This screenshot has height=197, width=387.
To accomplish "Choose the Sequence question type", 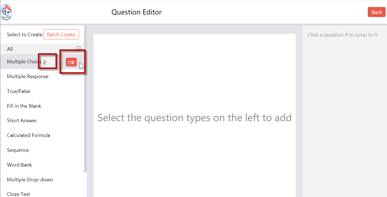I will [x=18, y=150].
